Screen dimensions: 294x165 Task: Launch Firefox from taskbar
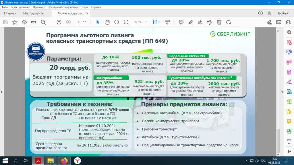[x=64, y=161]
